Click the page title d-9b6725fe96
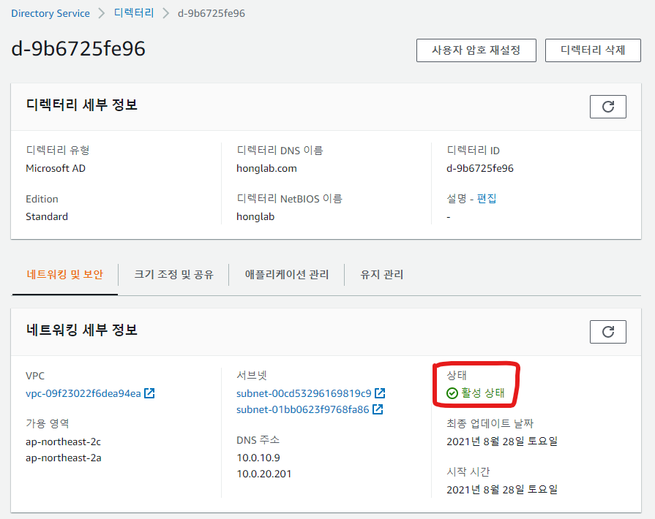The height and width of the screenshot is (519, 655). click(x=78, y=48)
